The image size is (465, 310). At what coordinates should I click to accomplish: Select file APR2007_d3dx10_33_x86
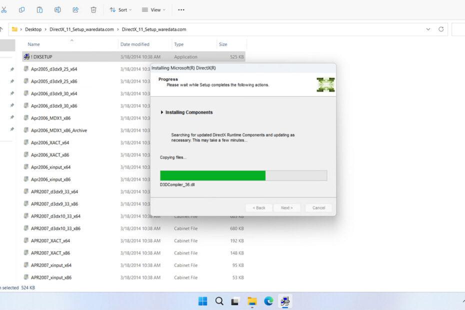(55, 228)
